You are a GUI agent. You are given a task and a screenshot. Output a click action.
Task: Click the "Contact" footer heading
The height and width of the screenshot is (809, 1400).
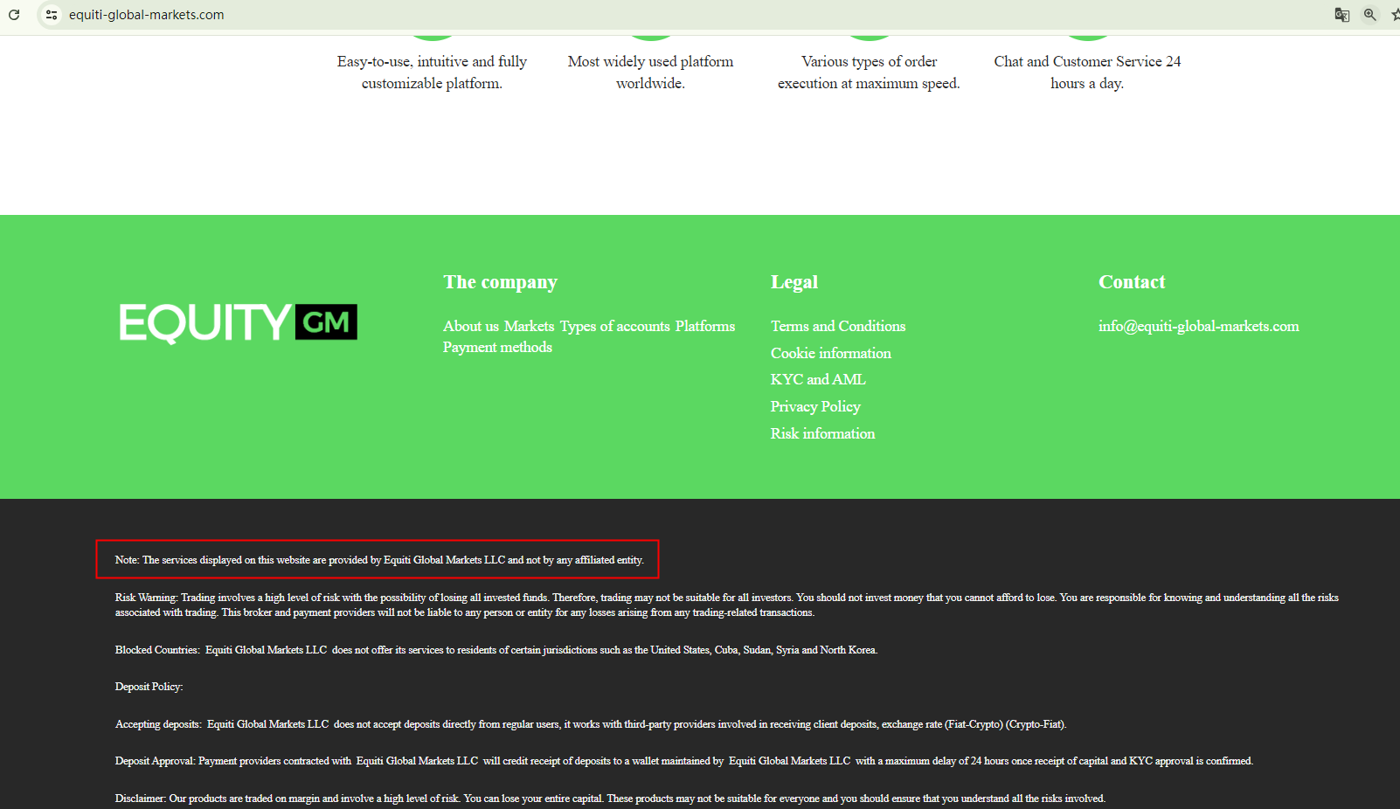[x=1132, y=282]
